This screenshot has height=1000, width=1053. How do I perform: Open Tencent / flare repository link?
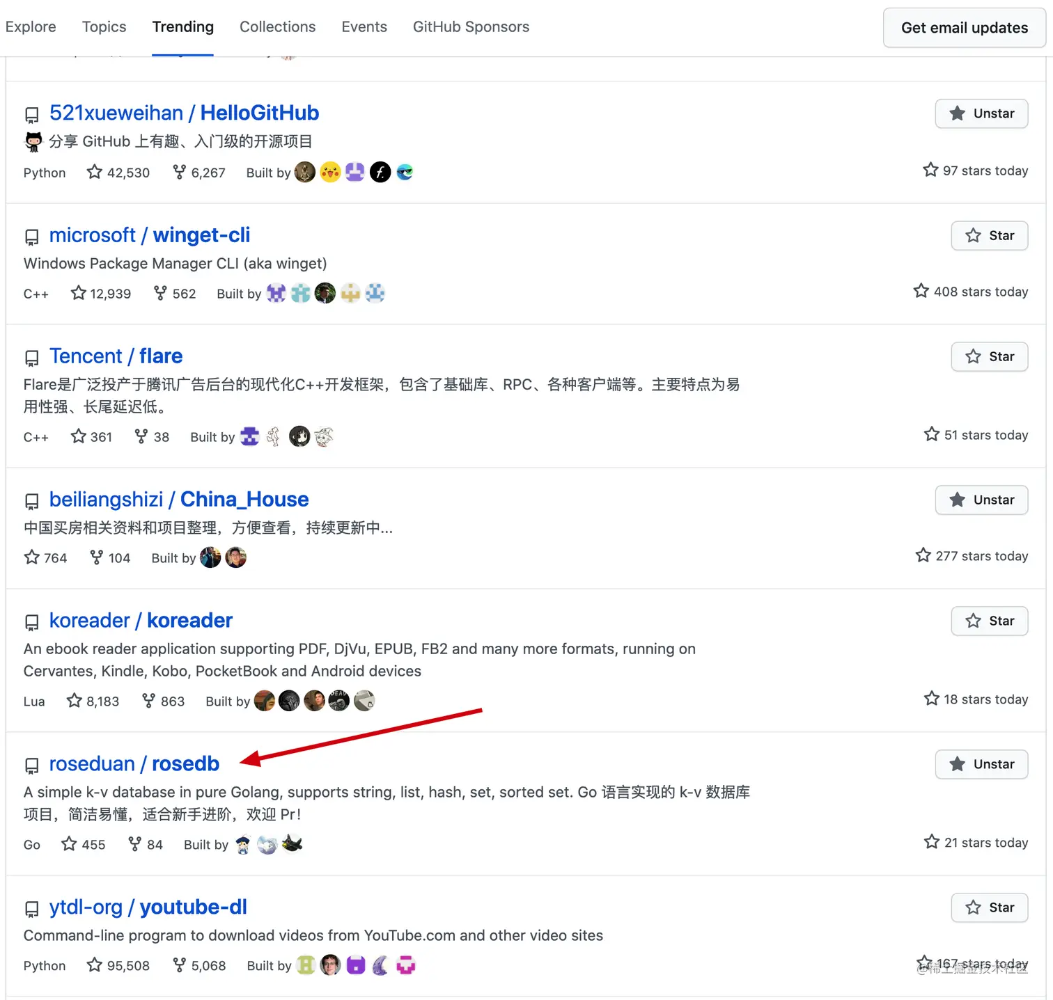pyautogui.click(x=116, y=356)
